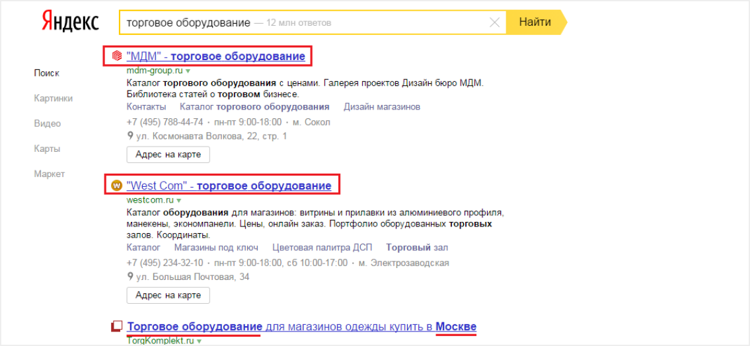Click the TorgKomplekt site favicon
Image resolution: width=750 pixels, height=346 pixels.
click(x=117, y=327)
